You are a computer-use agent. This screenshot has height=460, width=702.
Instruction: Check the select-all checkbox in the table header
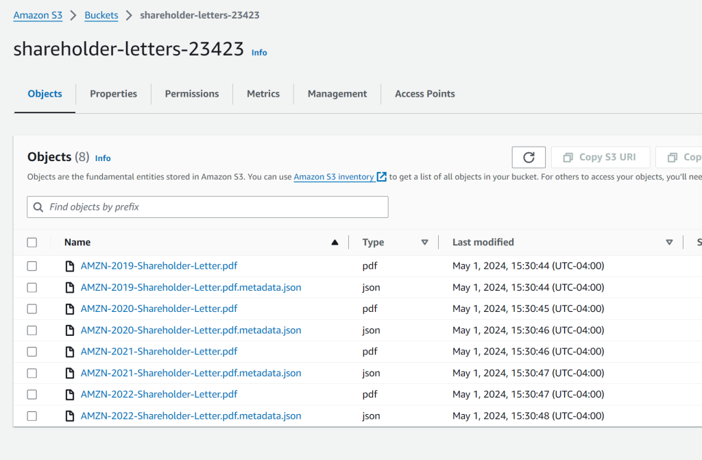coord(32,242)
